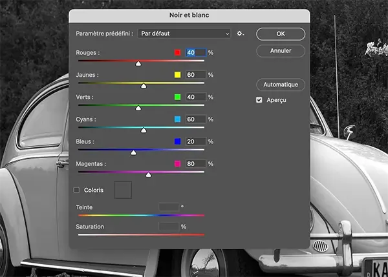This screenshot has width=388, height=277.
Task: Open the preset options gear menu
Action: (240, 34)
